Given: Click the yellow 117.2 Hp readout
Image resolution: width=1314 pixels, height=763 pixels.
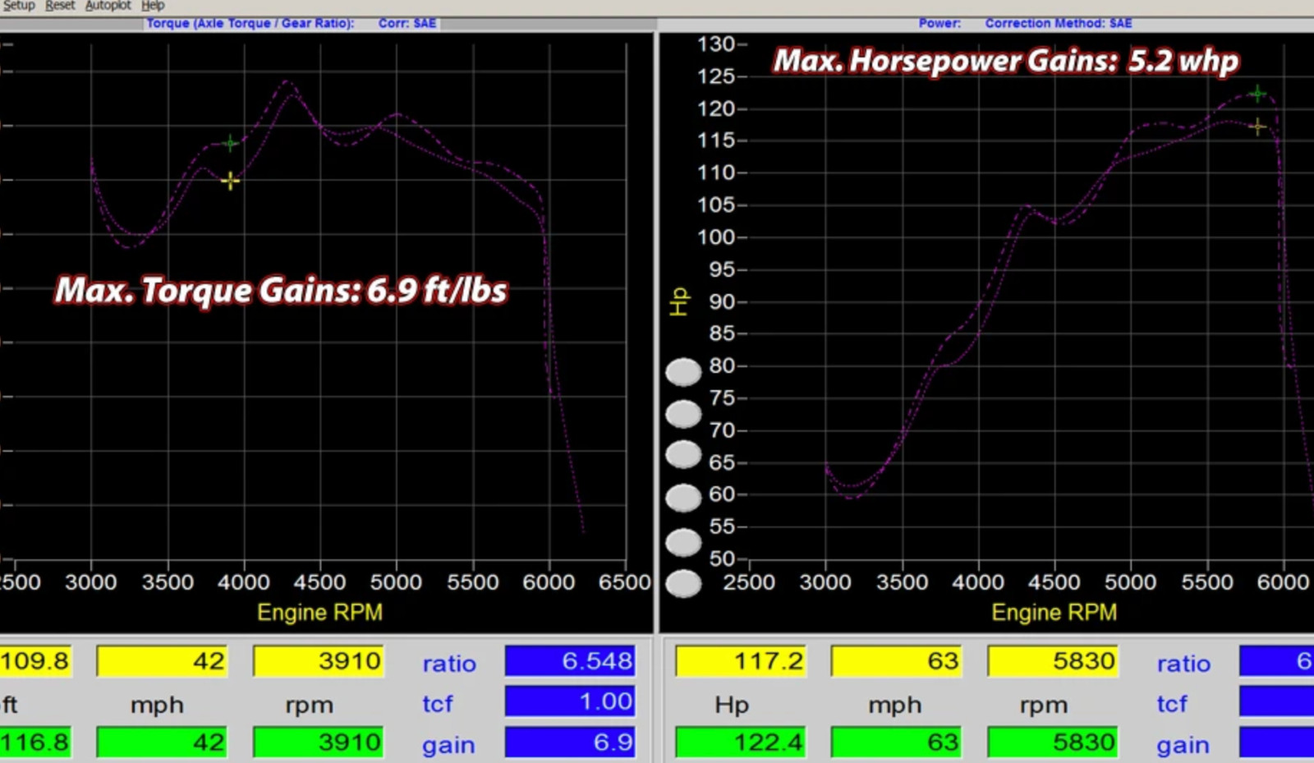Looking at the screenshot, I should (x=741, y=661).
